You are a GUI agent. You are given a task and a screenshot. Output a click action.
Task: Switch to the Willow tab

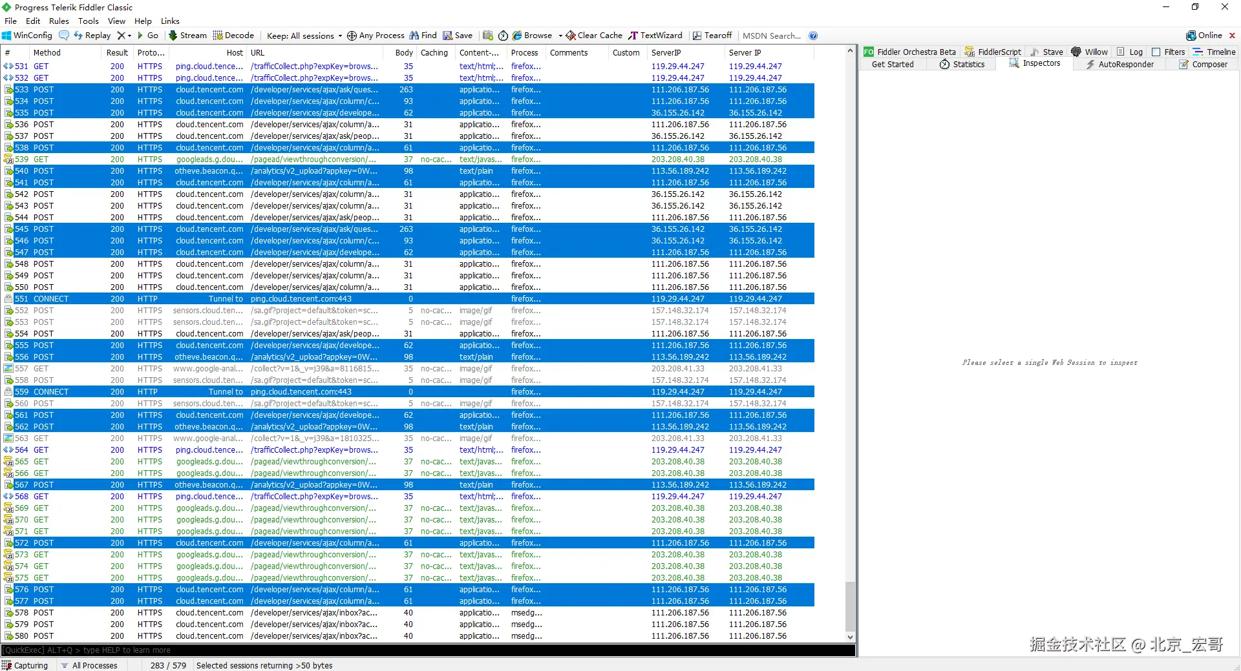pos(1090,52)
